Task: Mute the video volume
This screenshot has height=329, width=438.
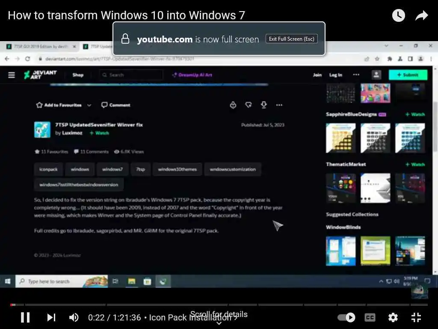Action: [x=74, y=317]
